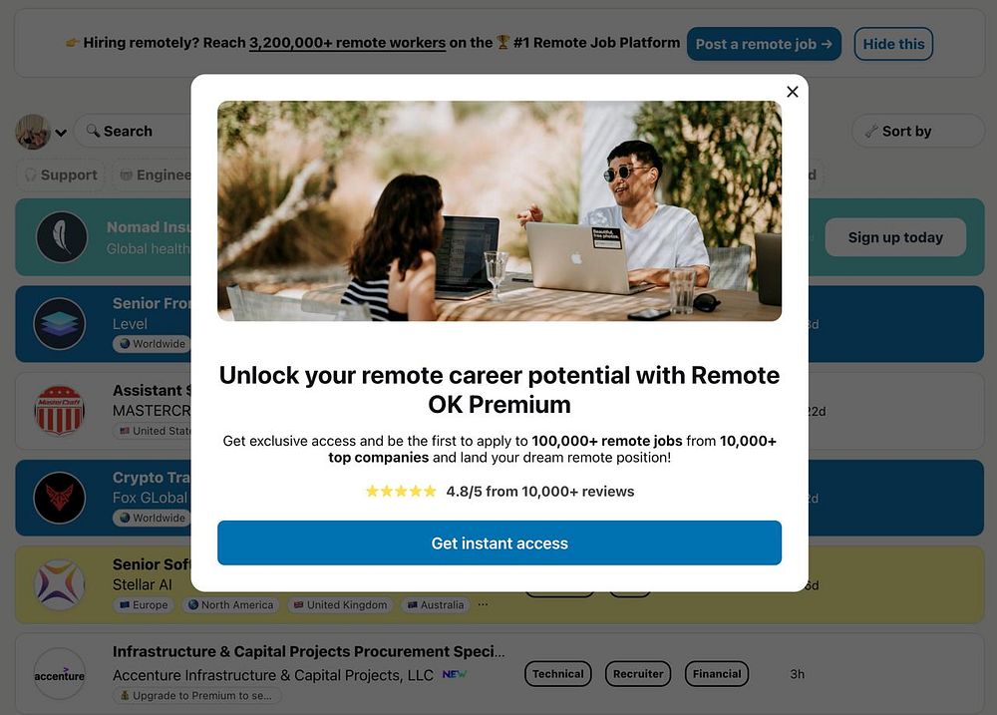Click Sign up today button
Image resolution: width=997 pixels, height=715 pixels.
tap(895, 237)
